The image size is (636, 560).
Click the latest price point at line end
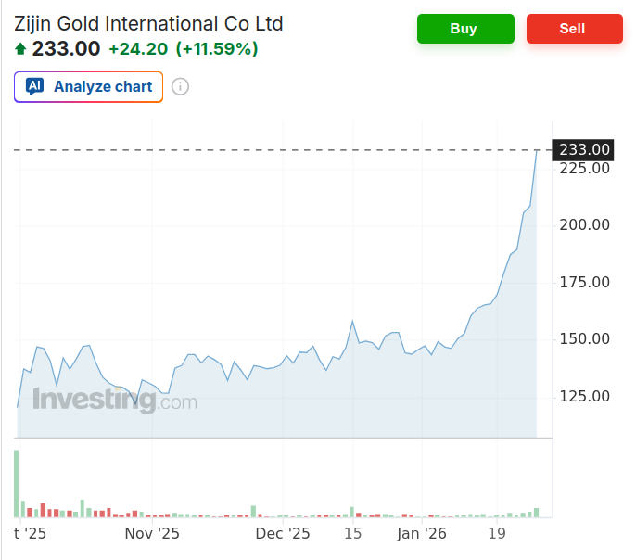tap(537, 150)
